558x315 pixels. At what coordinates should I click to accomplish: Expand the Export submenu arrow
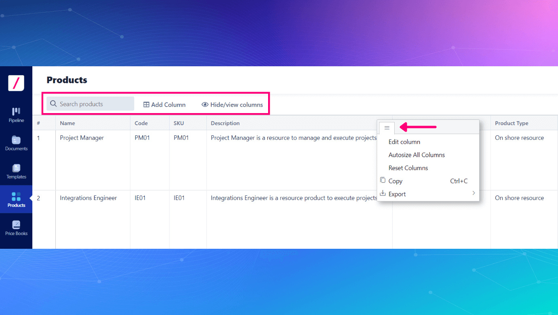point(473,193)
